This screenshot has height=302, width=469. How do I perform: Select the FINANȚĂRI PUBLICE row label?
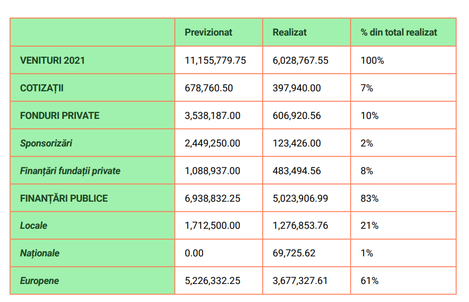[x=64, y=199]
